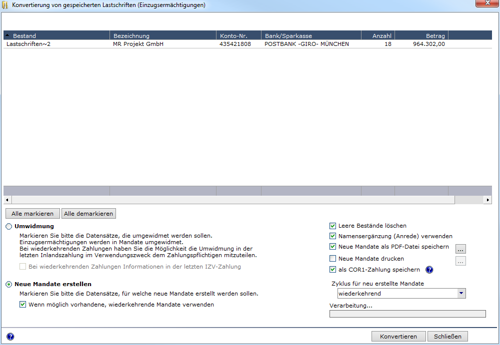Image resolution: width=500 pixels, height=345 pixels.
Task: Click the Schließen button
Action: tap(447, 337)
